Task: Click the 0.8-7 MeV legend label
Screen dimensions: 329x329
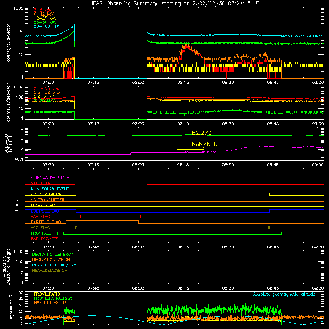Action: 45,97
